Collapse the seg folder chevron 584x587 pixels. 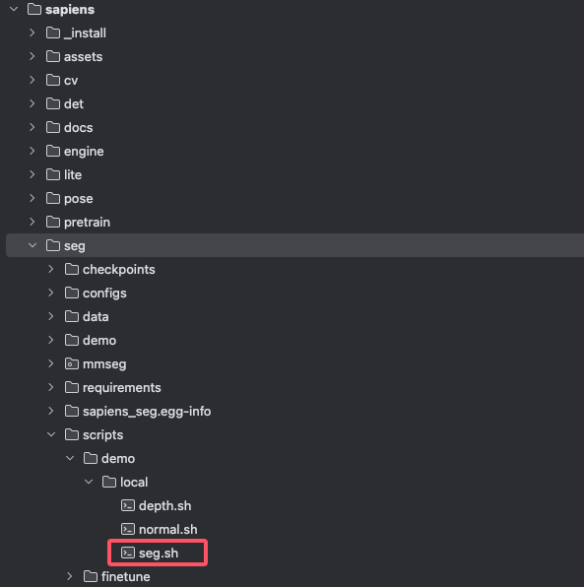(x=32, y=245)
